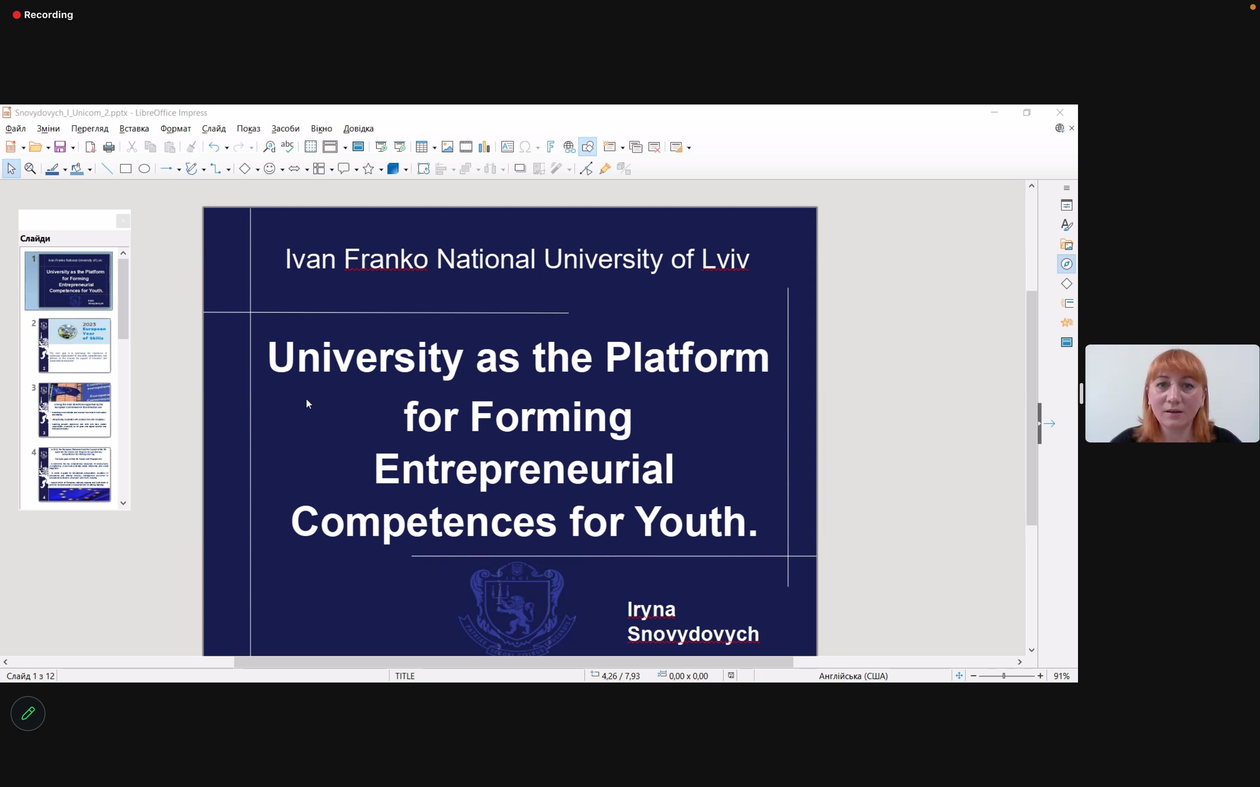Select slide 2 thumbnail European Year of Skills
Screen dimensions: 1260x787
coord(74,345)
